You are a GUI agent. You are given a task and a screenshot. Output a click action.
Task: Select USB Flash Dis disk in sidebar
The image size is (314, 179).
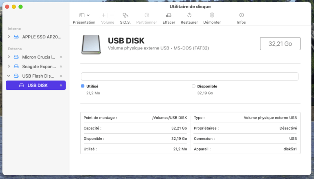pos(38,76)
